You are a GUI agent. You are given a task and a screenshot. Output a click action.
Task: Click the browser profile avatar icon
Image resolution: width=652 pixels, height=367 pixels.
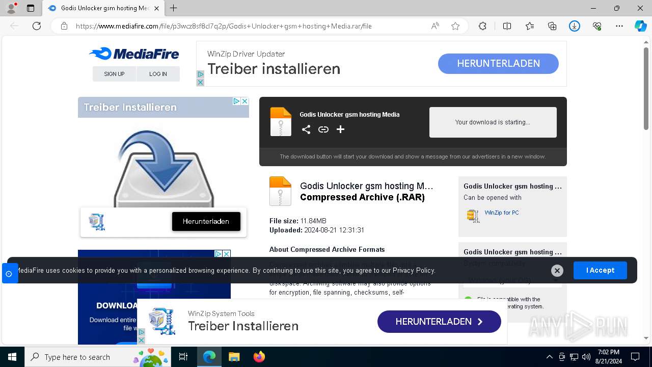click(11, 8)
